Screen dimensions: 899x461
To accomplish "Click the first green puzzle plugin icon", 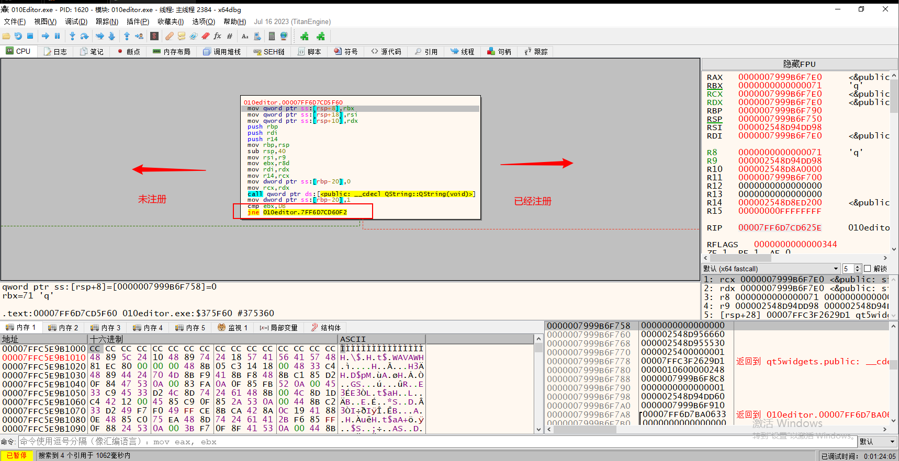I will tap(305, 36).
